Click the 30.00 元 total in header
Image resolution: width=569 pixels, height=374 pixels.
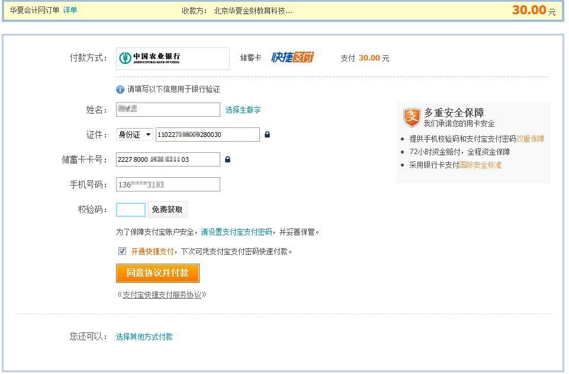click(x=534, y=10)
